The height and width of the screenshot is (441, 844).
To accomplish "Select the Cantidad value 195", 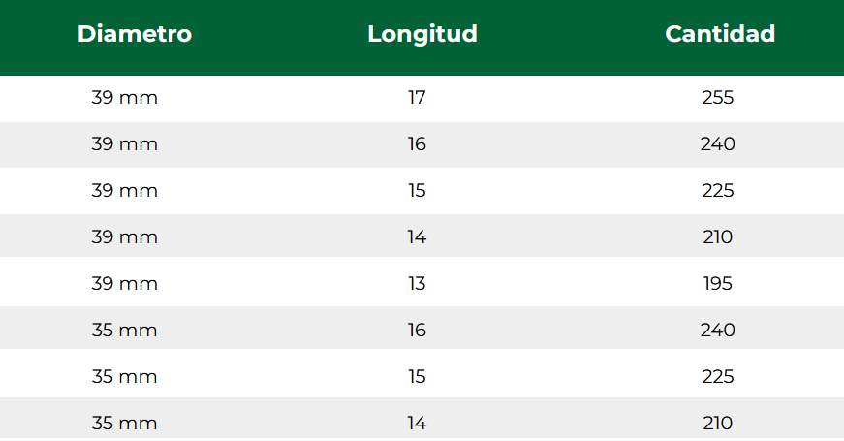I will 718,284.
